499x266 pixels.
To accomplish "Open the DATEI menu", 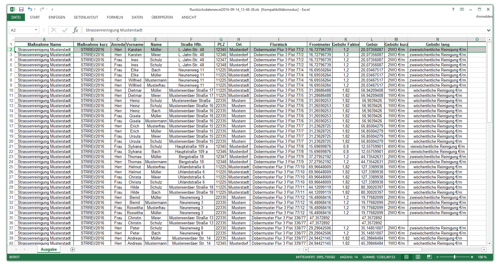I will coord(16,17).
